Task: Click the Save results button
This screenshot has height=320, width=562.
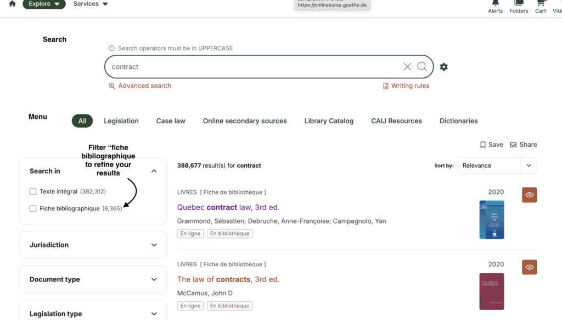Action: 491,145
